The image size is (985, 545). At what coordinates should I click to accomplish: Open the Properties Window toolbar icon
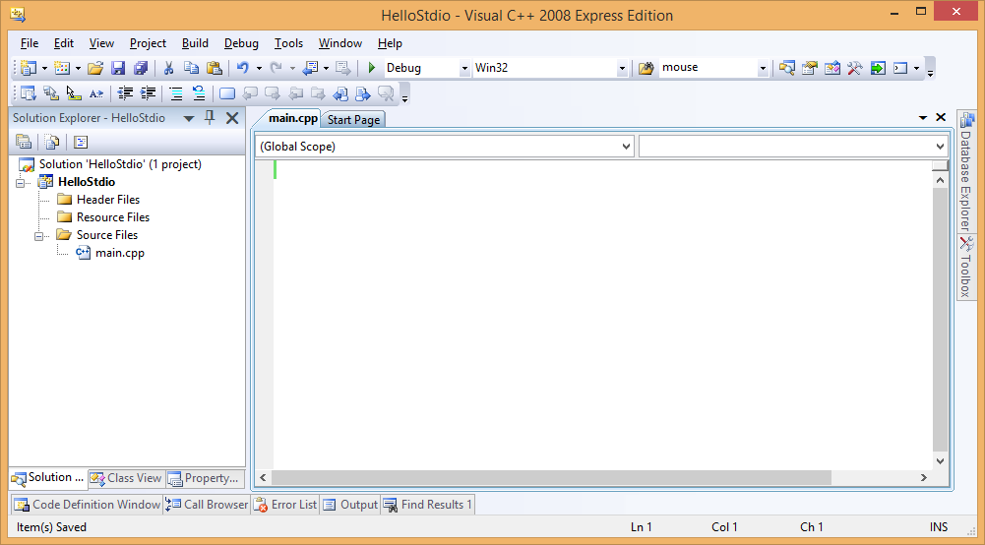pos(810,68)
